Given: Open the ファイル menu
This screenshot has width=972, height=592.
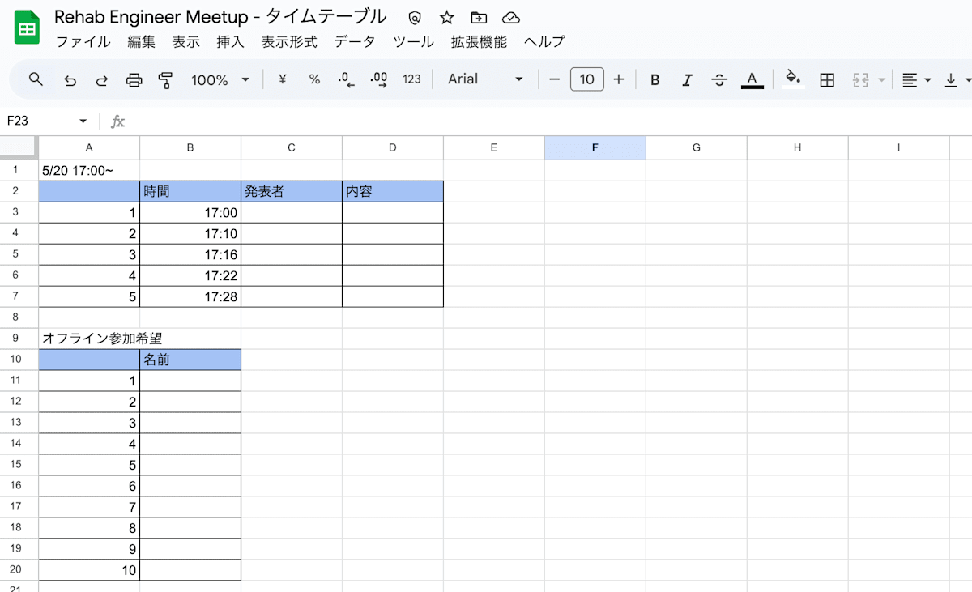Looking at the screenshot, I should (x=83, y=42).
